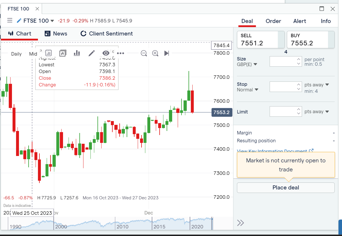Click the calendar date range icon
The image size is (342, 236).
(x=48, y=53)
